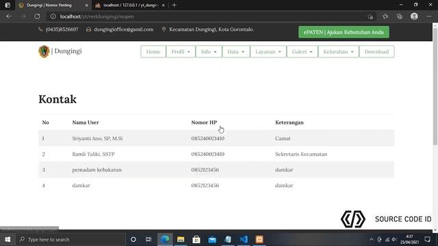
Task: Close the Dungingi | Nomor Penting tab
Action: point(87,5)
